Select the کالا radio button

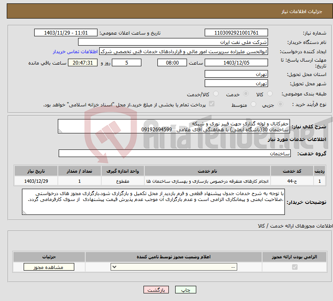tap(270, 94)
